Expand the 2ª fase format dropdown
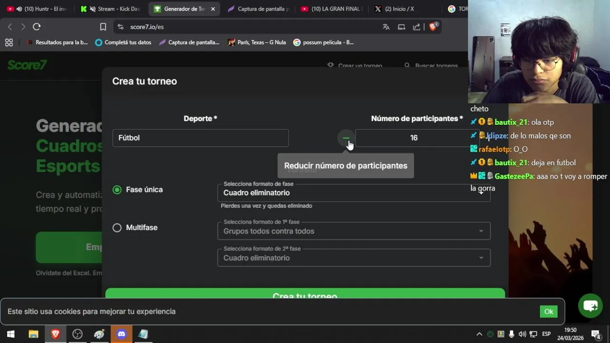Image resolution: width=610 pixels, height=343 pixels. [354, 258]
